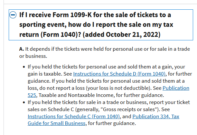Viewport: 197px width, 135px height.
Task: Collapse the FAQ using the minus circle icon
Action: (x=13, y=15)
